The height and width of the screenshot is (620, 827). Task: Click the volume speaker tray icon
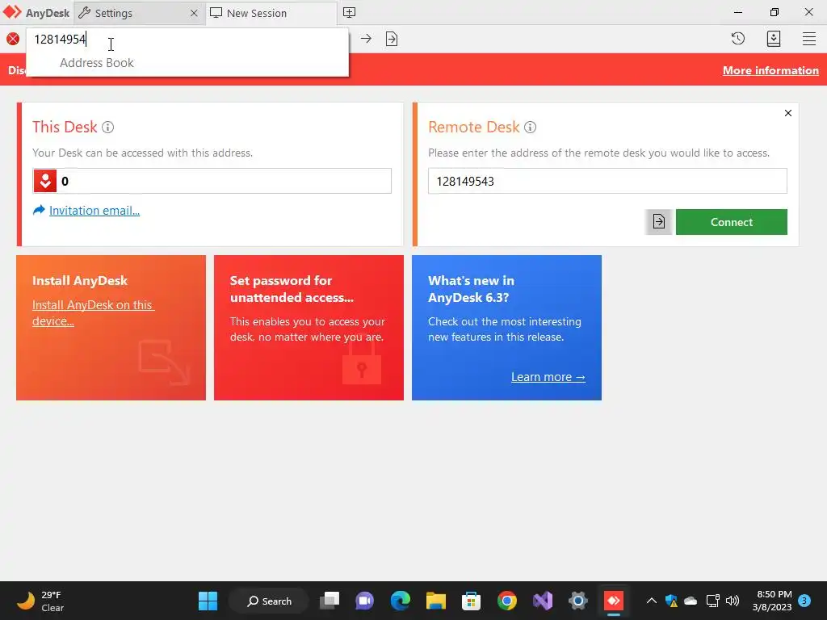732,601
